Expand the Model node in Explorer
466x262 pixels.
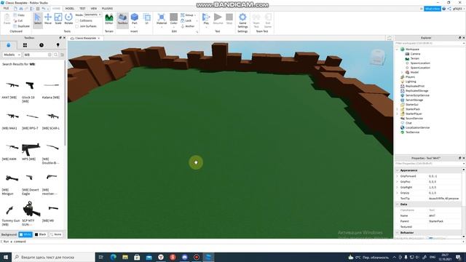pos(402,72)
